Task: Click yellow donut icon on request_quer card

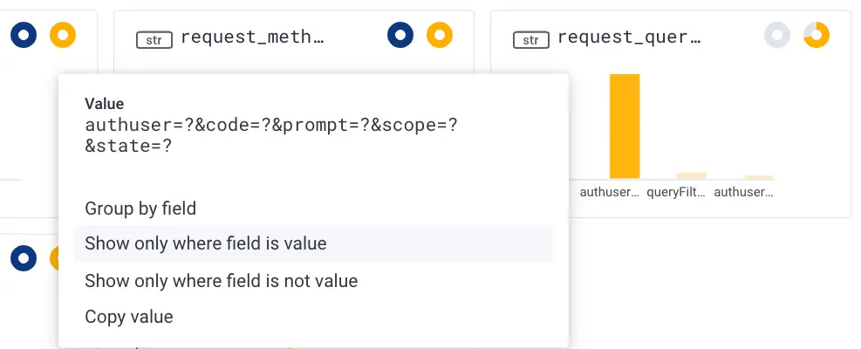Action: click(817, 36)
